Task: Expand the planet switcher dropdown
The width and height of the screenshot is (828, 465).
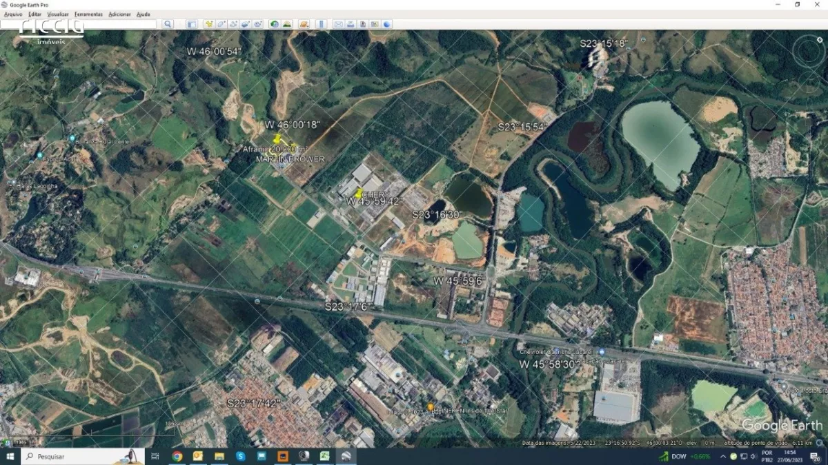Action: pos(302,24)
